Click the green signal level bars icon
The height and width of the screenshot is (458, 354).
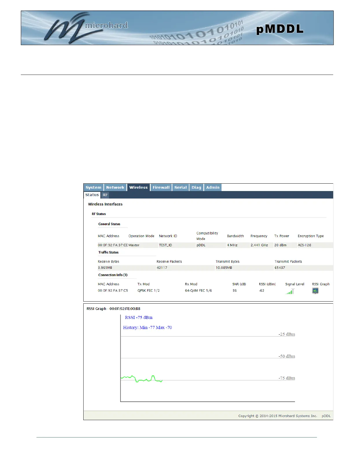(290, 292)
